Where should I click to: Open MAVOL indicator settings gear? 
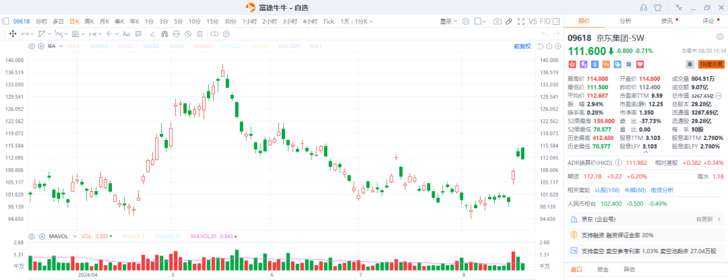pos(32,236)
